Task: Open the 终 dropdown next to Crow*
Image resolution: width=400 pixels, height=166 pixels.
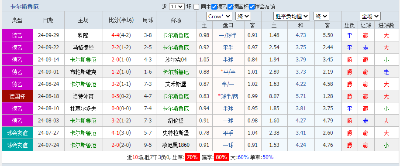Action: tap(243, 16)
